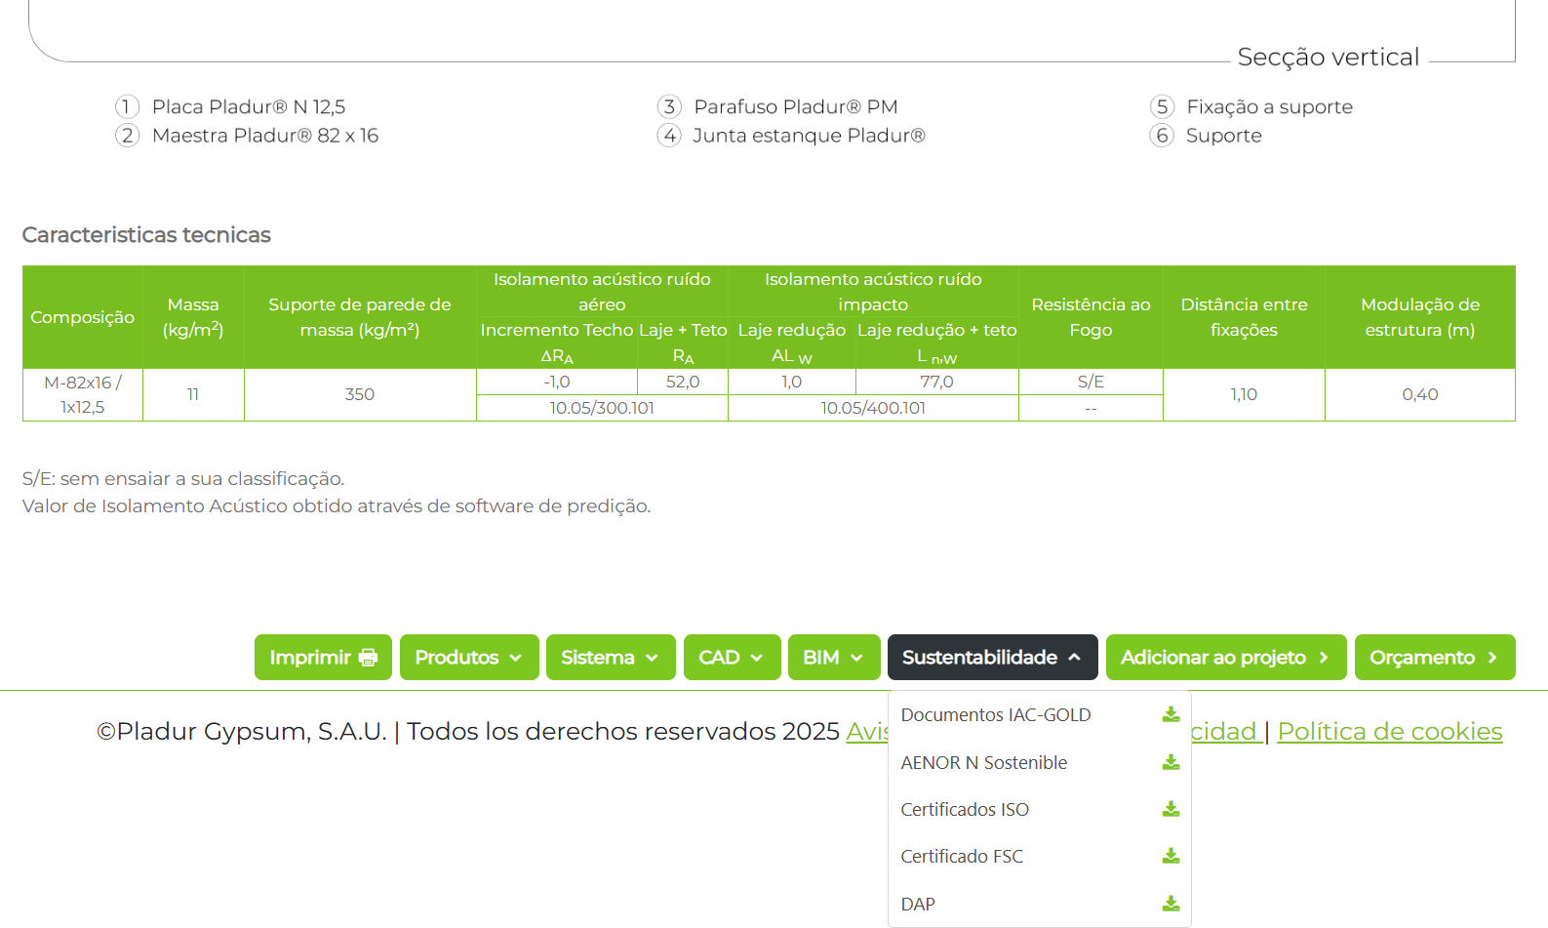Collapse the Sustentabilidade dropdown
Image resolution: width=1548 pixels, height=928 pixels.
[x=993, y=658]
